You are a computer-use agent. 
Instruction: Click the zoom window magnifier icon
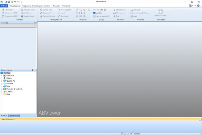point(80,10)
